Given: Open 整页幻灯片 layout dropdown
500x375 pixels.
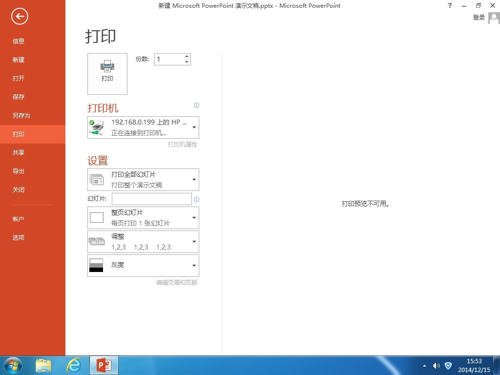Looking at the screenshot, I should [143, 218].
